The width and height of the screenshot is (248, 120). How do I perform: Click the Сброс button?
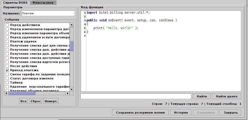[x=36, y=101]
